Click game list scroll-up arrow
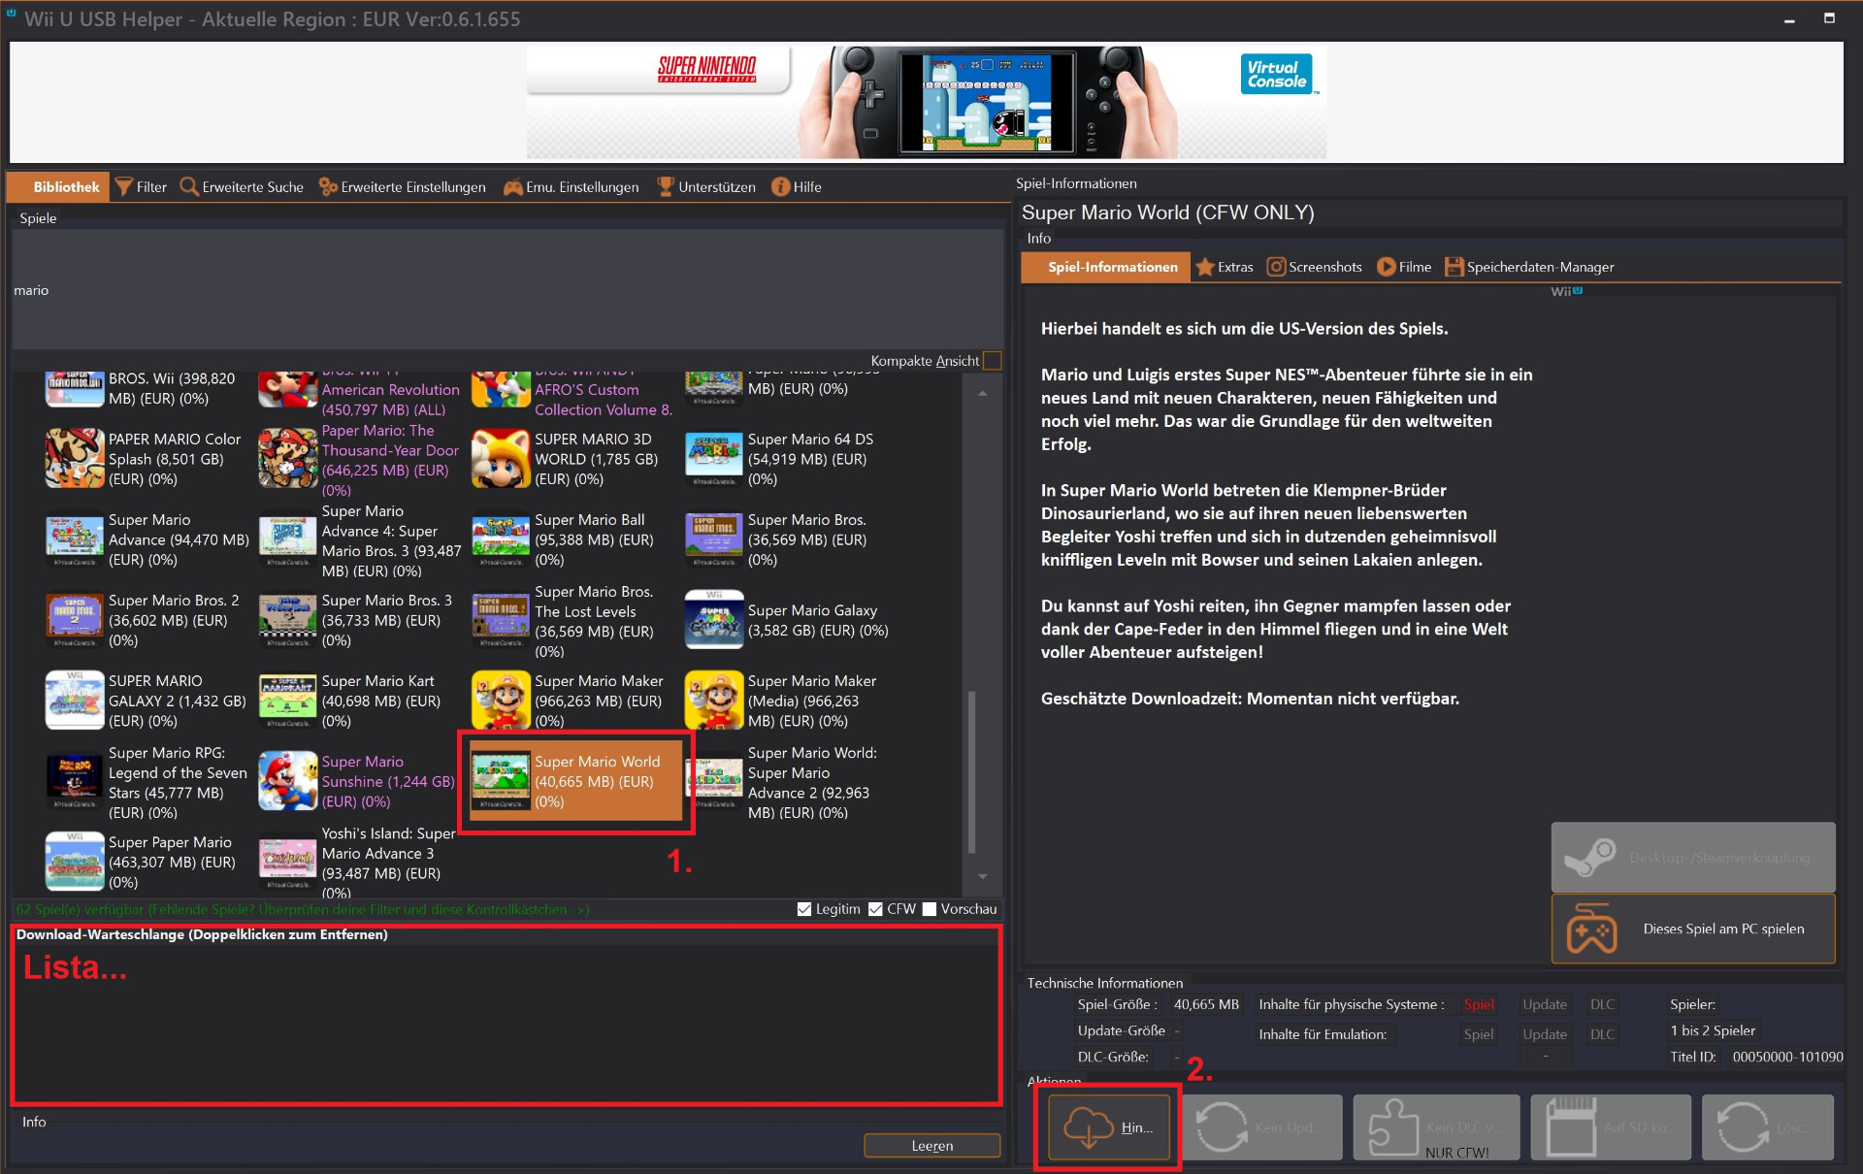 (983, 393)
